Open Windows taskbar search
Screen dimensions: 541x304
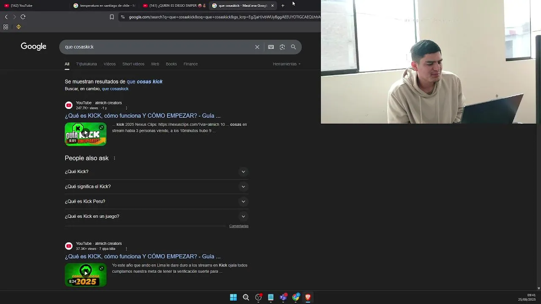(246, 297)
